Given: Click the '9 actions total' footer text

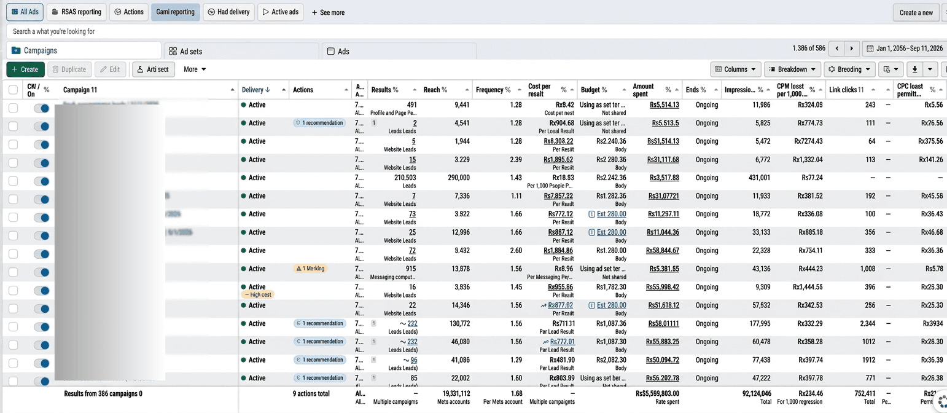Looking at the screenshot, I should [311, 393].
